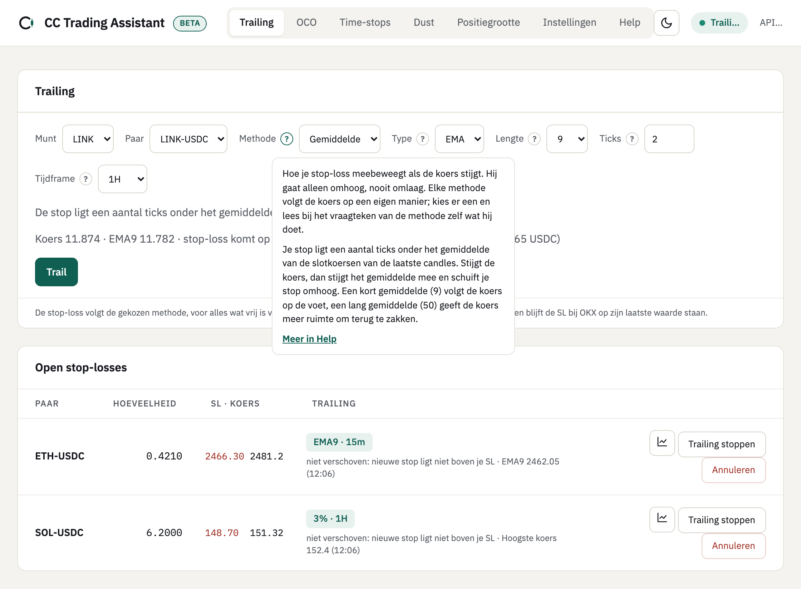Click the API... label in header
This screenshot has width=801, height=589.
click(771, 23)
